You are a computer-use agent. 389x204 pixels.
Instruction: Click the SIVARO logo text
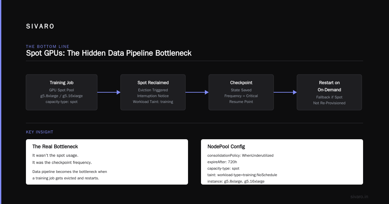40,27
